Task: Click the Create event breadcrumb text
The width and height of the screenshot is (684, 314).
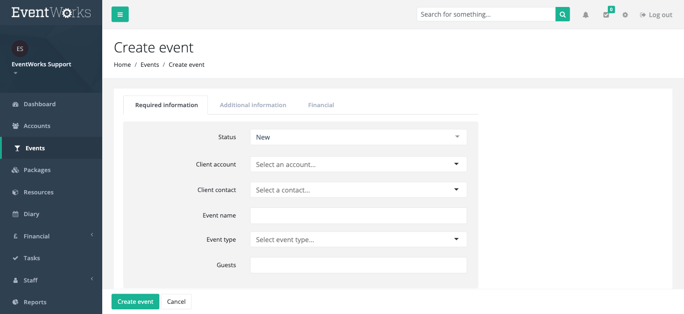Action: (186, 65)
